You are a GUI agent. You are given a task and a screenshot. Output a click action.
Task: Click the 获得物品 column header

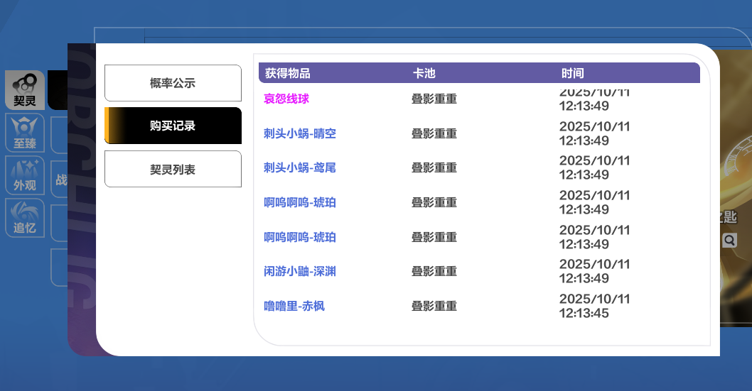pyautogui.click(x=287, y=73)
